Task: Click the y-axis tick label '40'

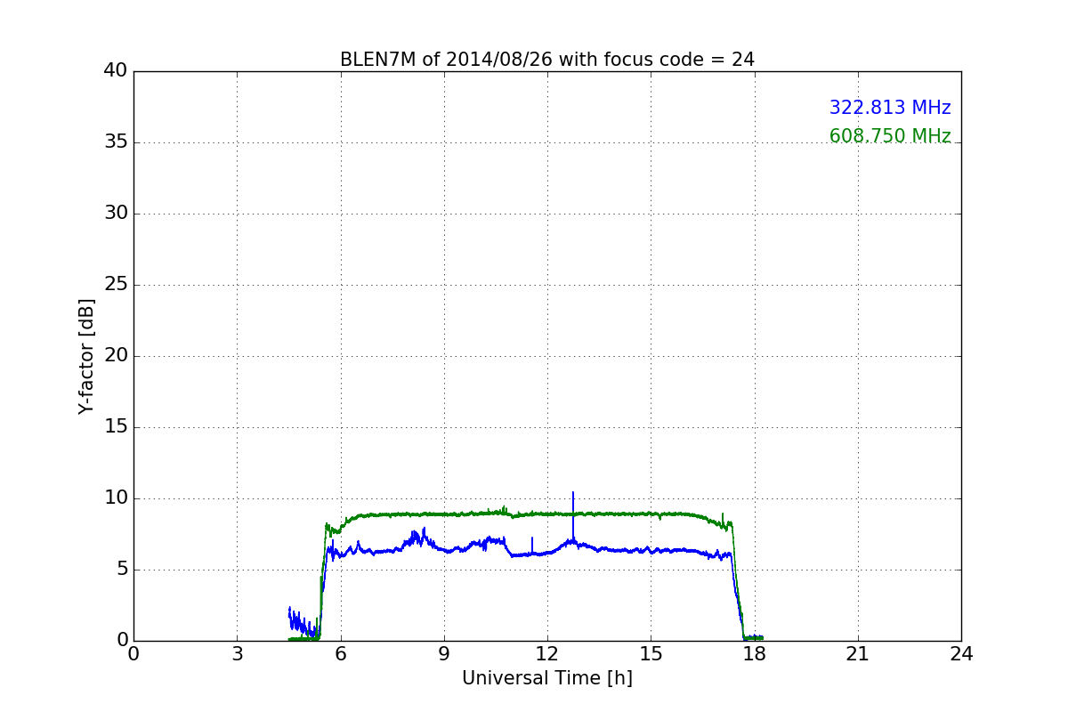Action: pyautogui.click(x=116, y=71)
